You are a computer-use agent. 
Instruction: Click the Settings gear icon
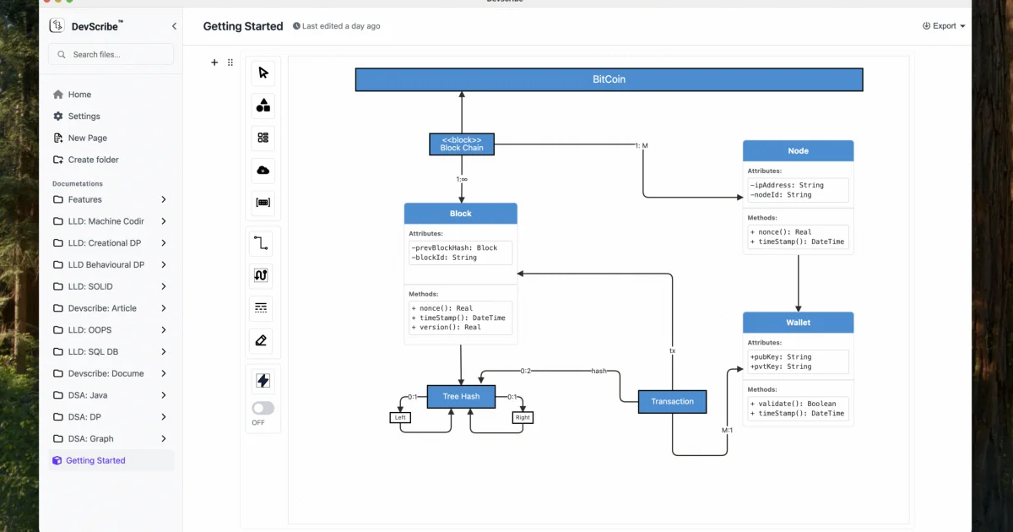pyautogui.click(x=58, y=117)
